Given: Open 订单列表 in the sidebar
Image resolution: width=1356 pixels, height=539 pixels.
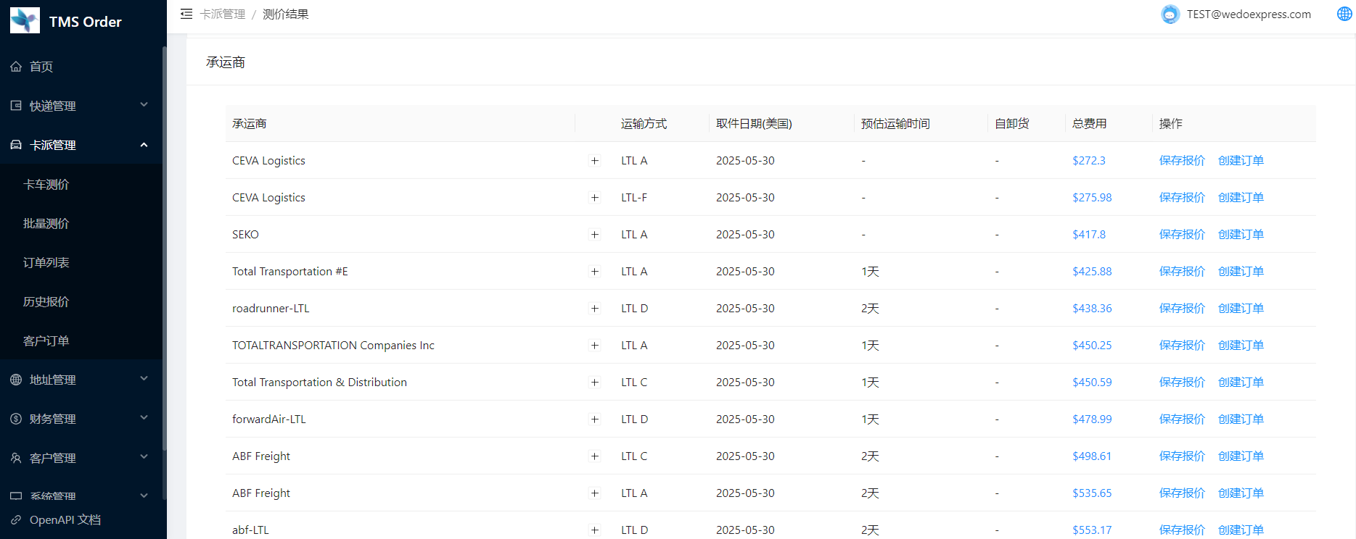Looking at the screenshot, I should [x=46, y=262].
